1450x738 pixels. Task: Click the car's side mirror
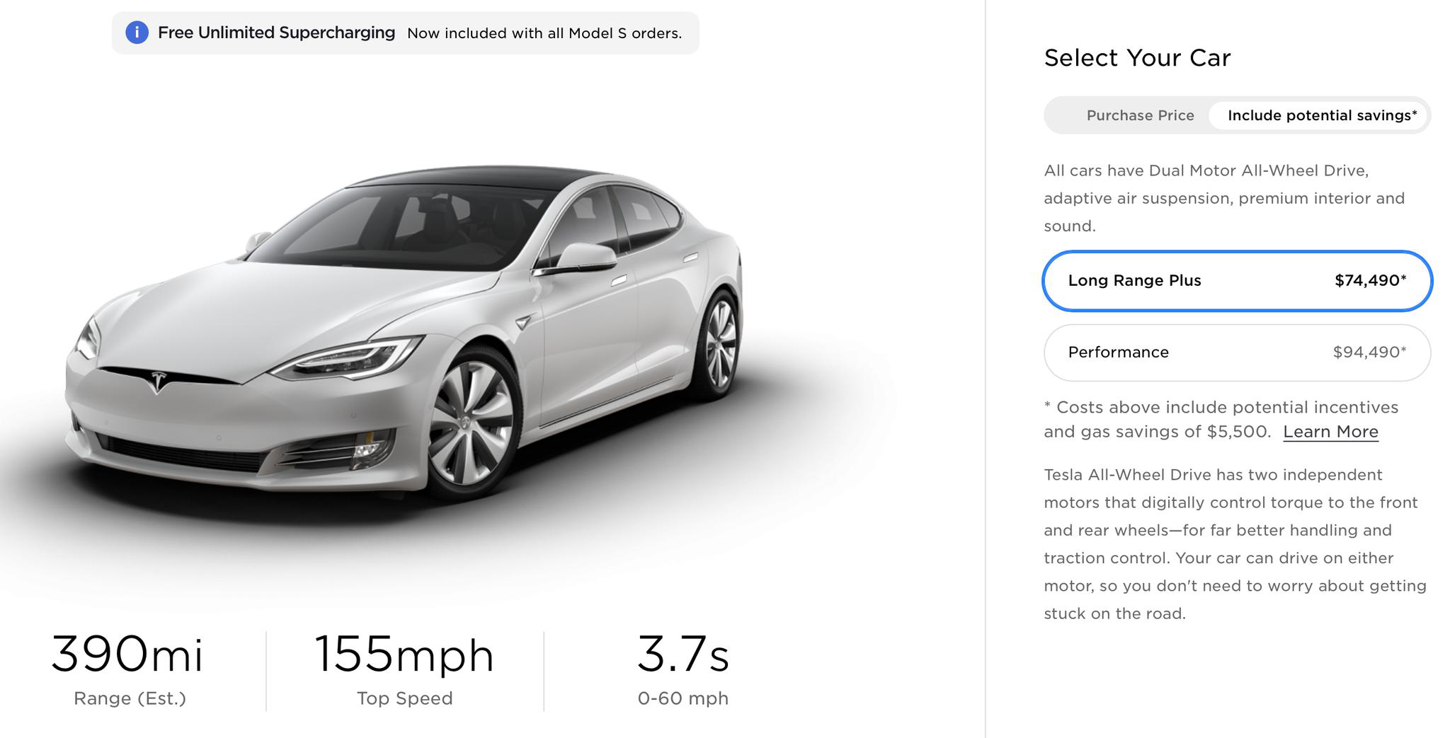585,257
